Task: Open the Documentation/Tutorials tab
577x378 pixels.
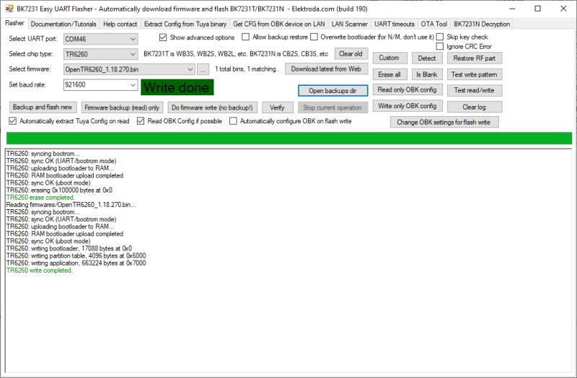Action: 63,24
